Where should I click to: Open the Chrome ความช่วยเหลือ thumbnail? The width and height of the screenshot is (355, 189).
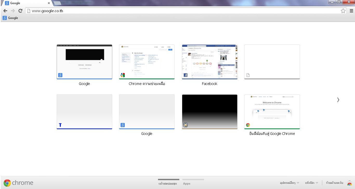tap(147, 62)
